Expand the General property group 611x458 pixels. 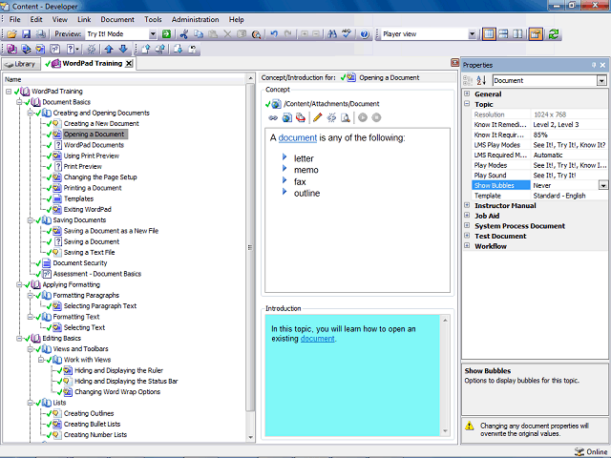tap(467, 94)
